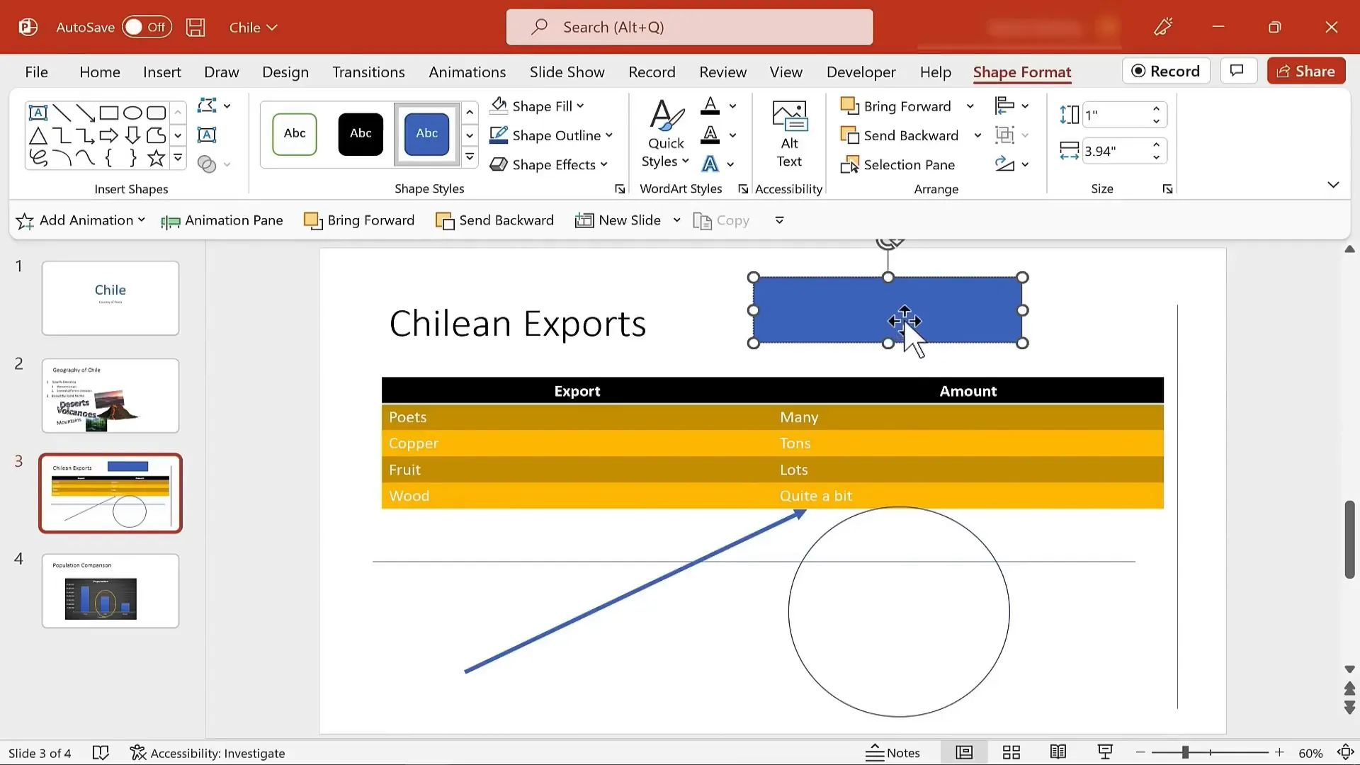Click the shape height field showing 1"

point(1116,114)
